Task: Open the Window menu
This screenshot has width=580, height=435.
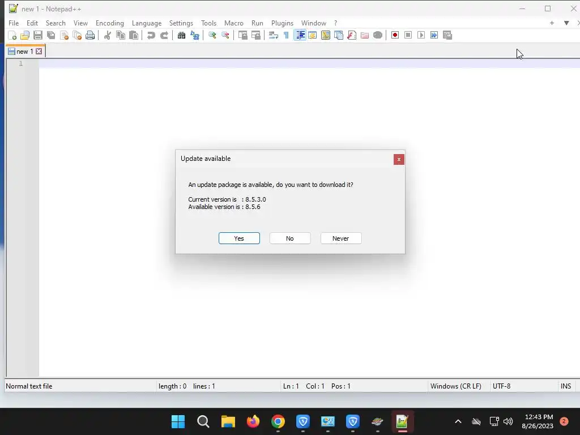Action: click(x=314, y=23)
